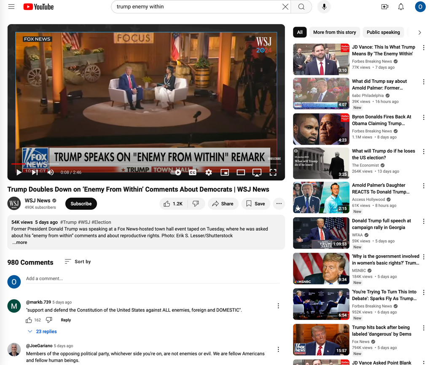Expand 23 replies thread
430x365 pixels.
point(42,332)
